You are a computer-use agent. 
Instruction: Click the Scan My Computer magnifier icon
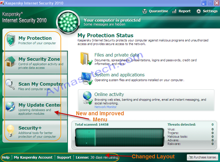click(x=10, y=84)
